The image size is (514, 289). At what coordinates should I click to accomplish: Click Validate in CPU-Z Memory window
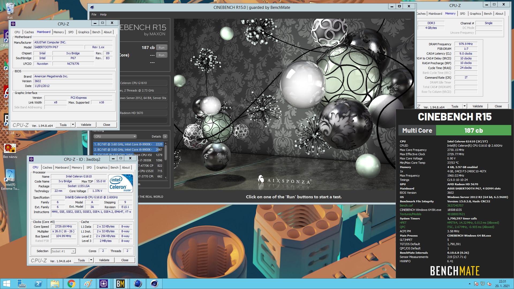(x=478, y=106)
